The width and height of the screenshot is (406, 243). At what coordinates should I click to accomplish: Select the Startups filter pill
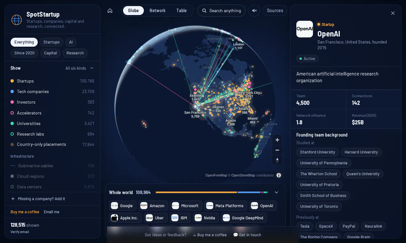click(51, 42)
